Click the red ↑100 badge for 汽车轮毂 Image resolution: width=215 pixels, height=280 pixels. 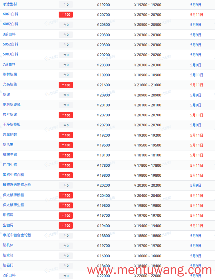[x=66, y=135]
